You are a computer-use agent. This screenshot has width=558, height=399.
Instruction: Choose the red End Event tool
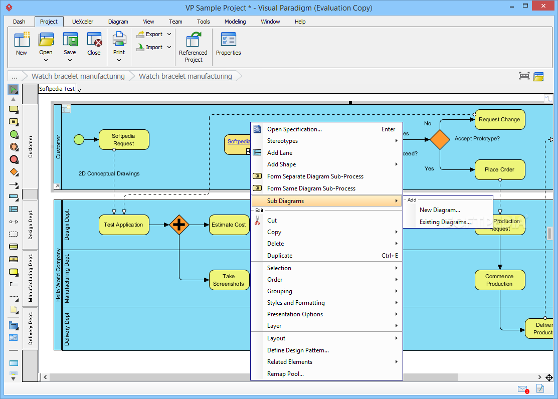(14, 159)
